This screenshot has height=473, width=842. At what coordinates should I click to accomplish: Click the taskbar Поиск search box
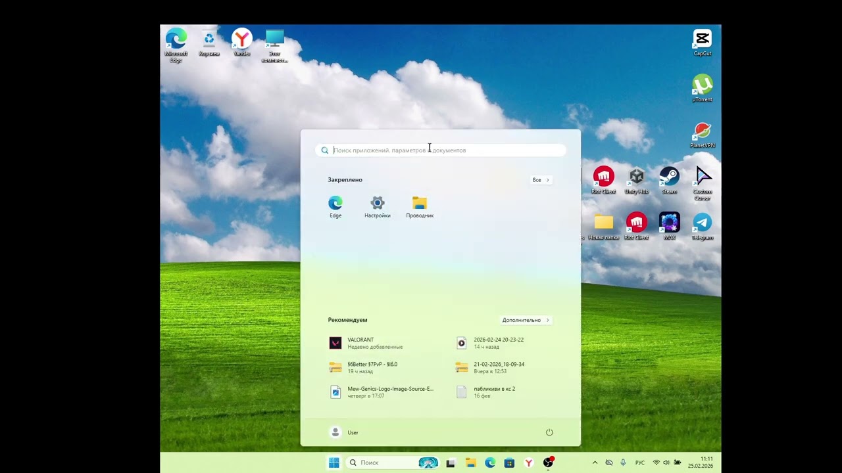[391, 462]
